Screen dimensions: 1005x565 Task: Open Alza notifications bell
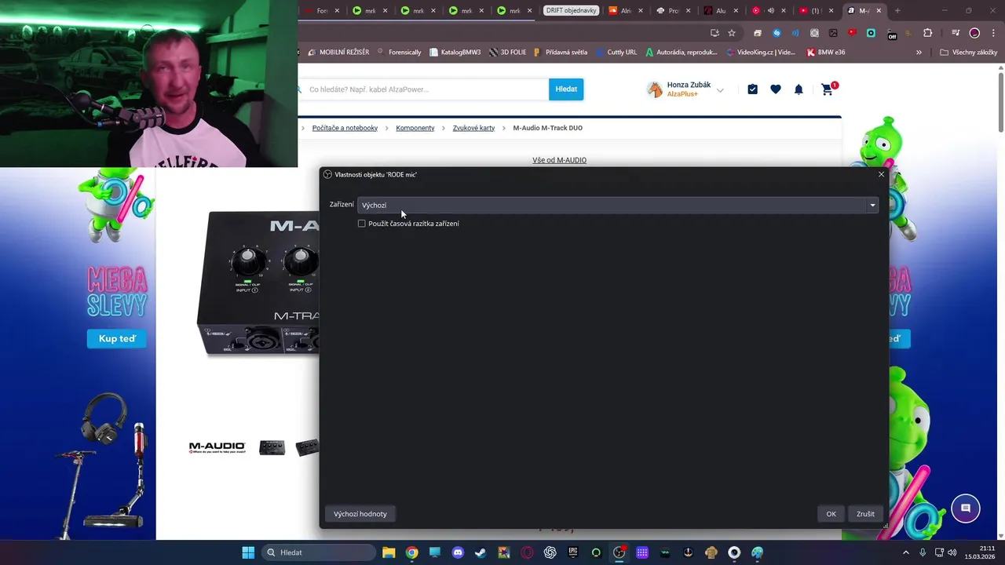coord(799,89)
